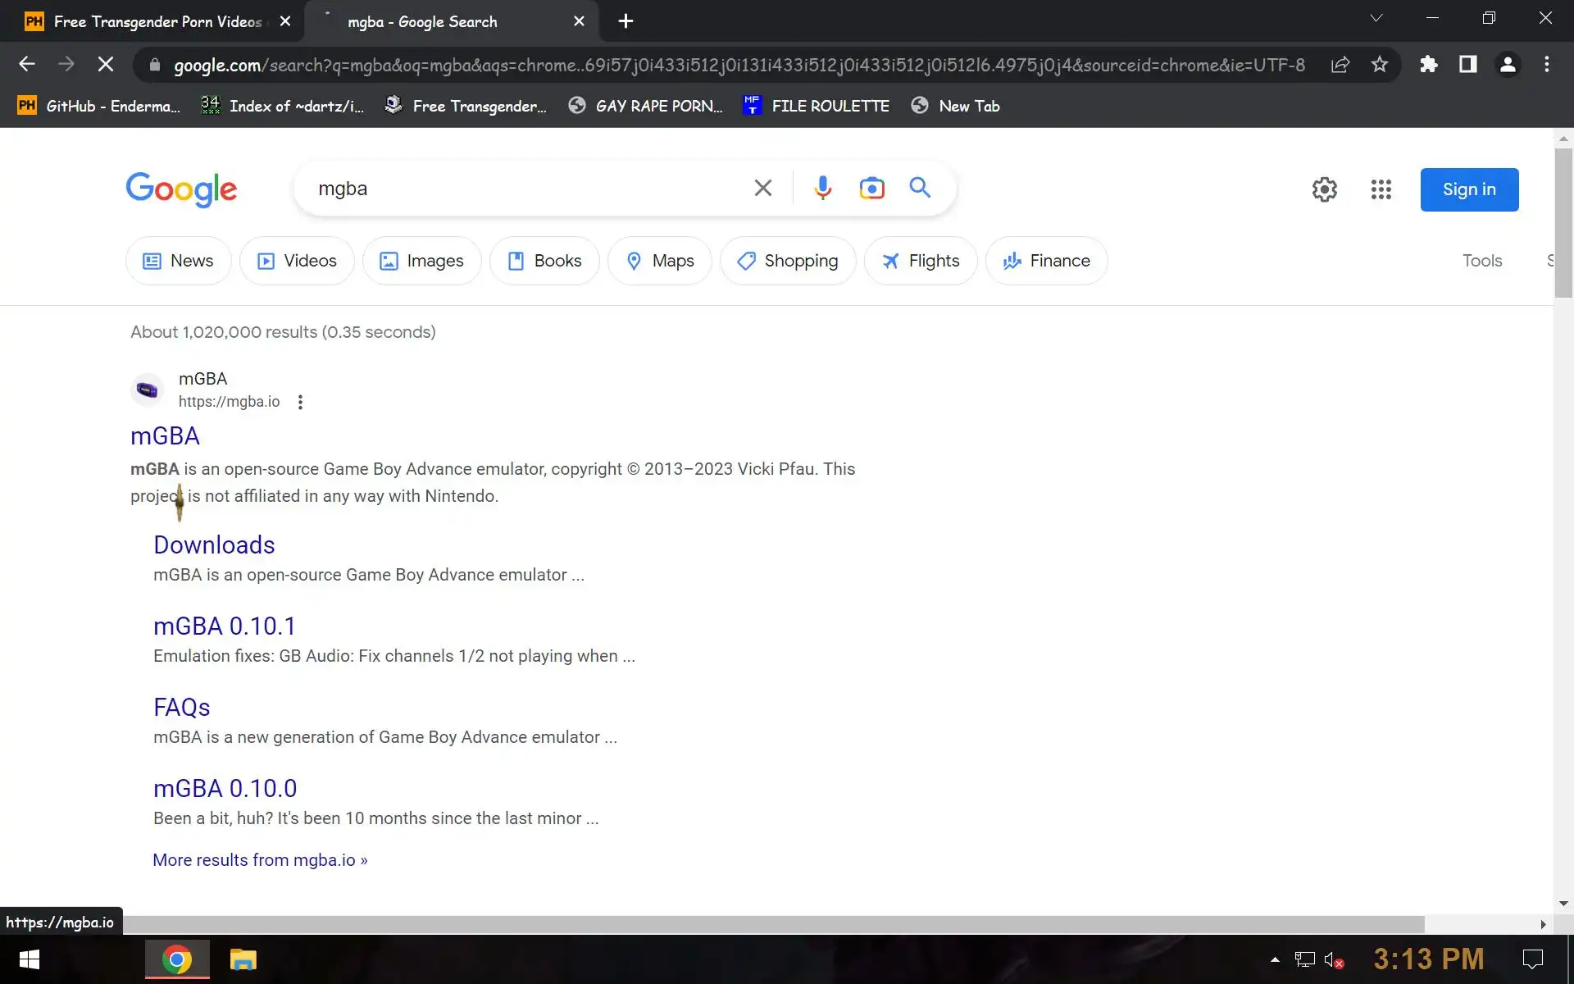Open the Google apps grid

pos(1381,189)
